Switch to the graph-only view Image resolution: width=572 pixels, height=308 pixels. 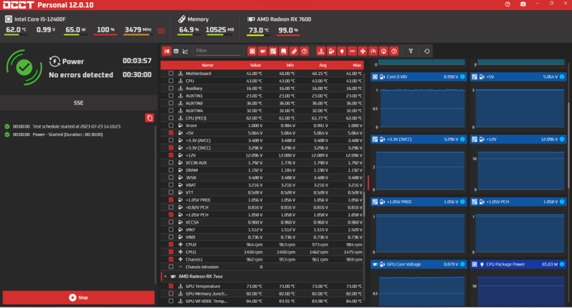tap(185, 51)
